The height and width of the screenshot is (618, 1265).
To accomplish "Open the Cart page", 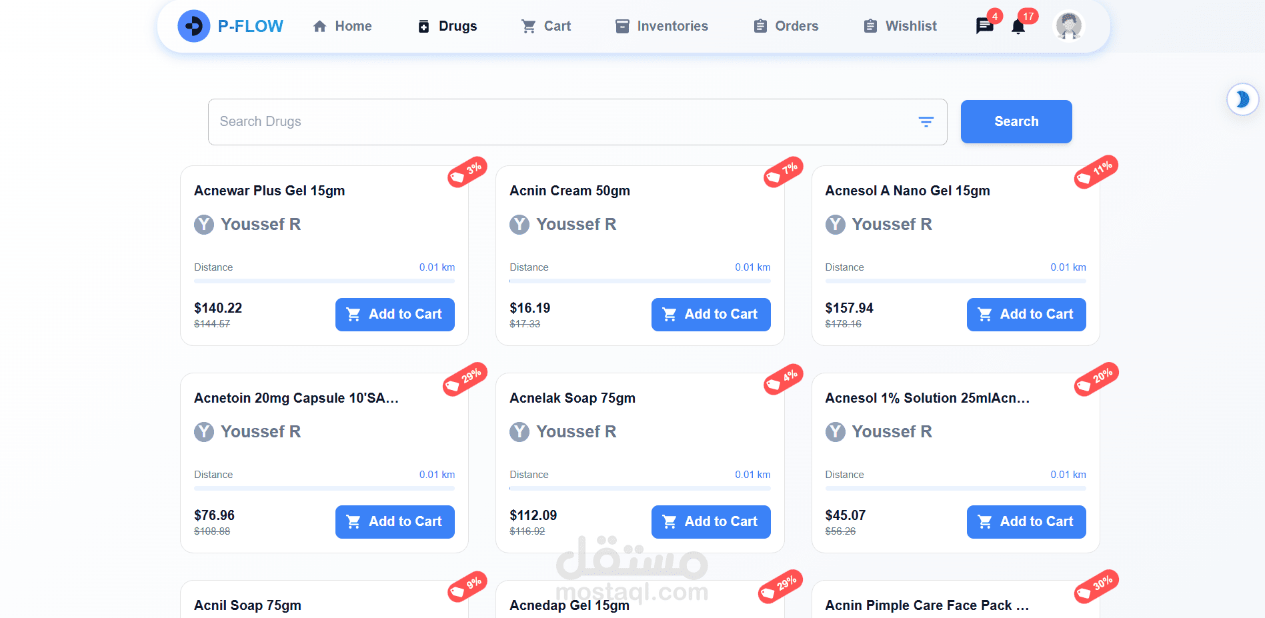I will 545,26.
